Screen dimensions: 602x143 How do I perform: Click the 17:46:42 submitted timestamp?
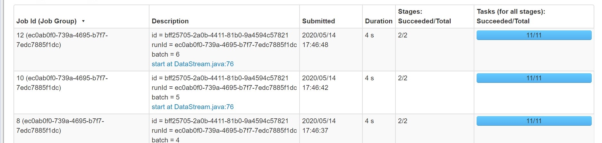coord(315,88)
